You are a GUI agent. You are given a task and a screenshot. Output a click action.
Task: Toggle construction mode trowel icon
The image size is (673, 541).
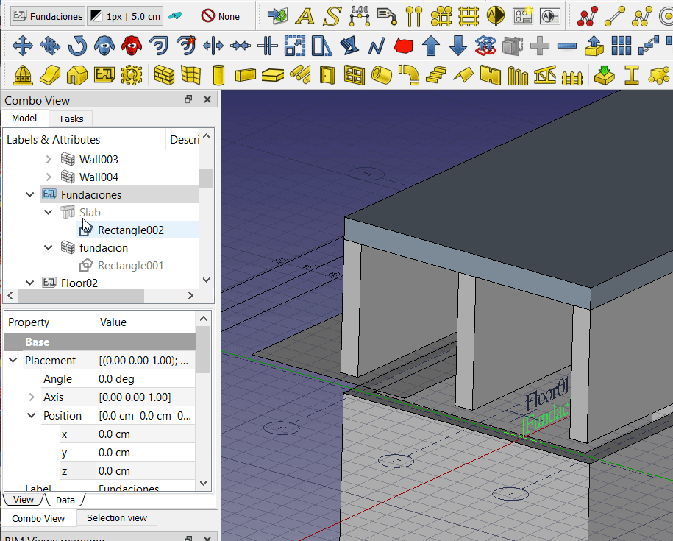pos(175,15)
